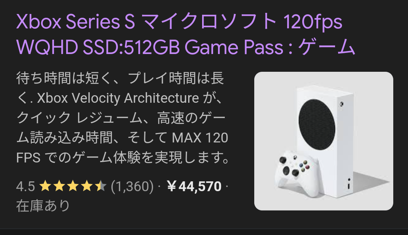Click the 待ち時間は短く description opening line
Image resolution: width=408 pixels, height=235 pixels.
pyautogui.click(x=120, y=78)
